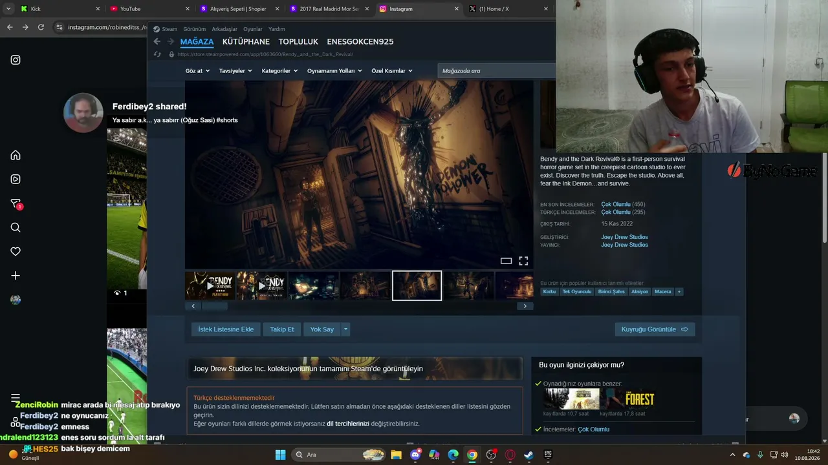Open the Yok Say dropdown arrow
The image size is (828, 465).
click(346, 329)
